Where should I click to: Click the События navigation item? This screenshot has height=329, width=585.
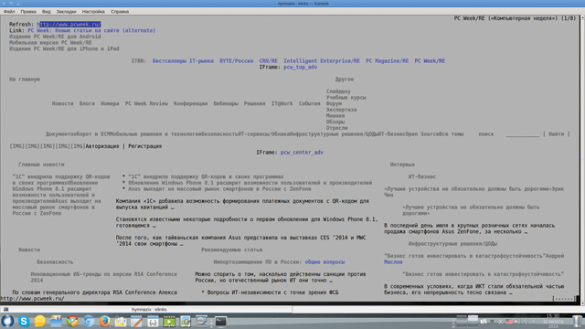click(309, 103)
